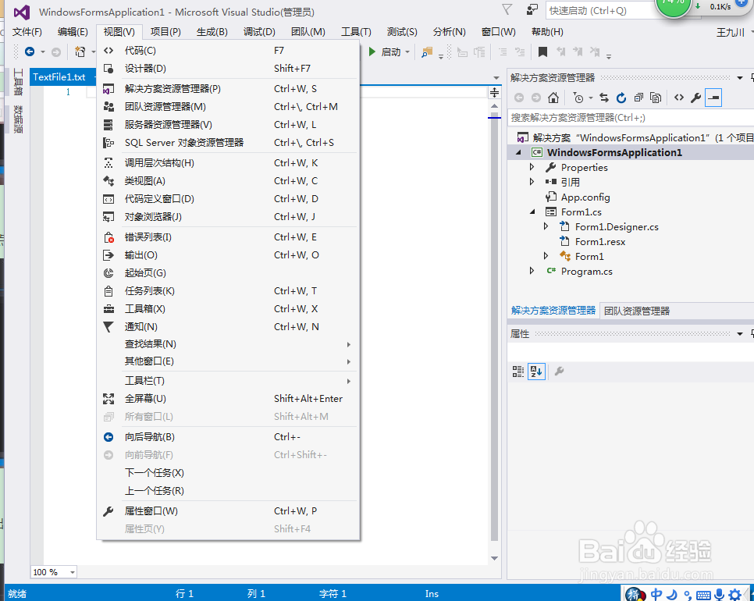Viewport: 754px width, 601px height.
Task: Open the 调试 (Debug) menu
Action: pos(259,32)
